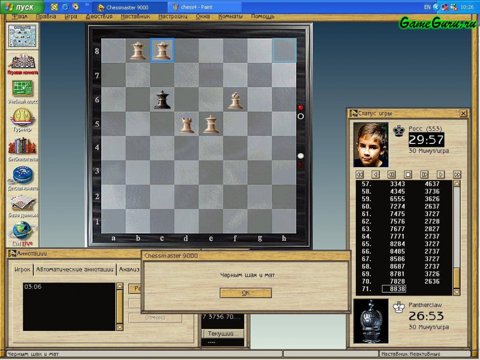480x360 pixels.
Task: Click the annotation text box scroll-up arrow
Action: (x=119, y=287)
